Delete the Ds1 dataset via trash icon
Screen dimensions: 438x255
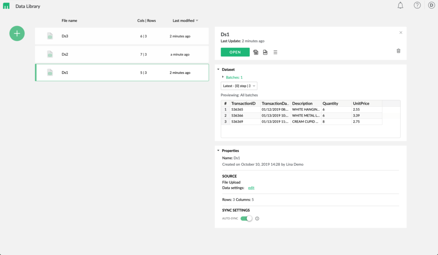pyautogui.click(x=398, y=50)
